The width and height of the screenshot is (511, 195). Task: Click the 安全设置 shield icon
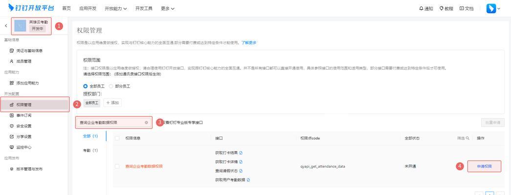pos(12,126)
